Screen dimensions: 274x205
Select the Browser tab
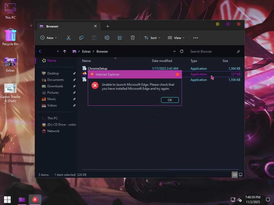(68, 26)
